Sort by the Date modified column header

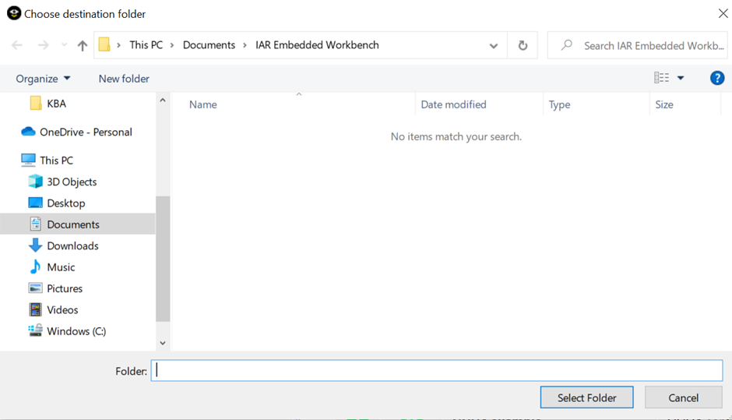point(453,104)
